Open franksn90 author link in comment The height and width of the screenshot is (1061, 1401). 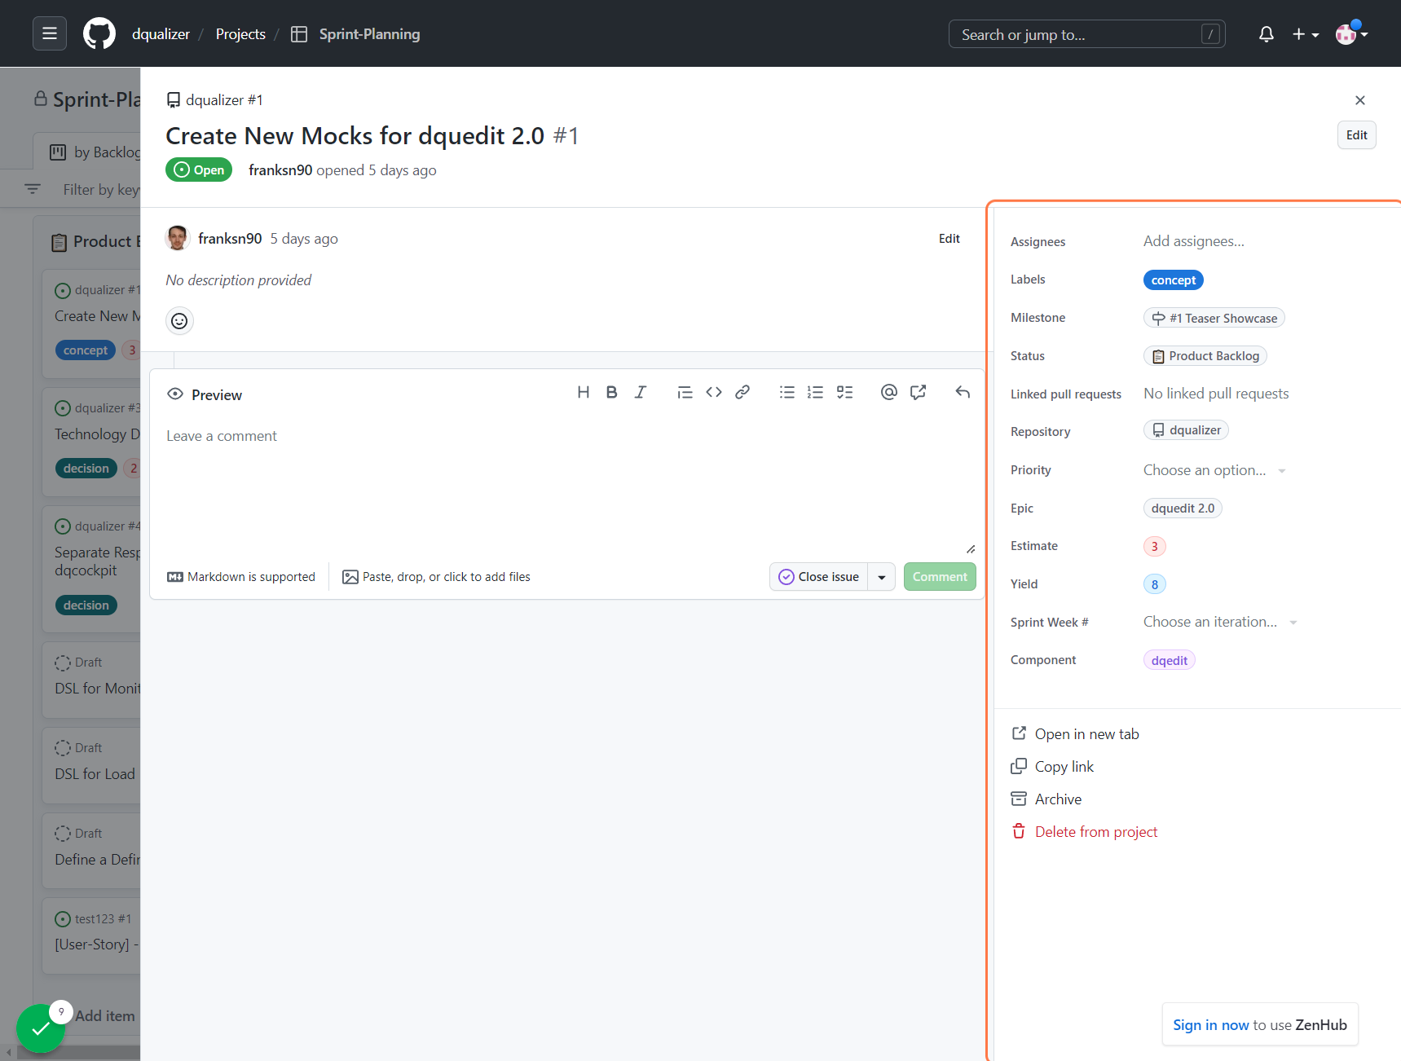(x=230, y=239)
